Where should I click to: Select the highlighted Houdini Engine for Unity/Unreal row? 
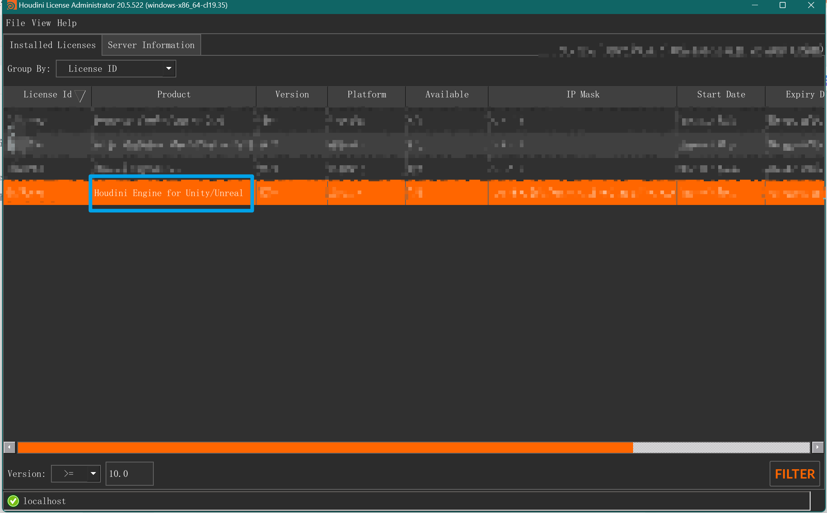point(171,193)
